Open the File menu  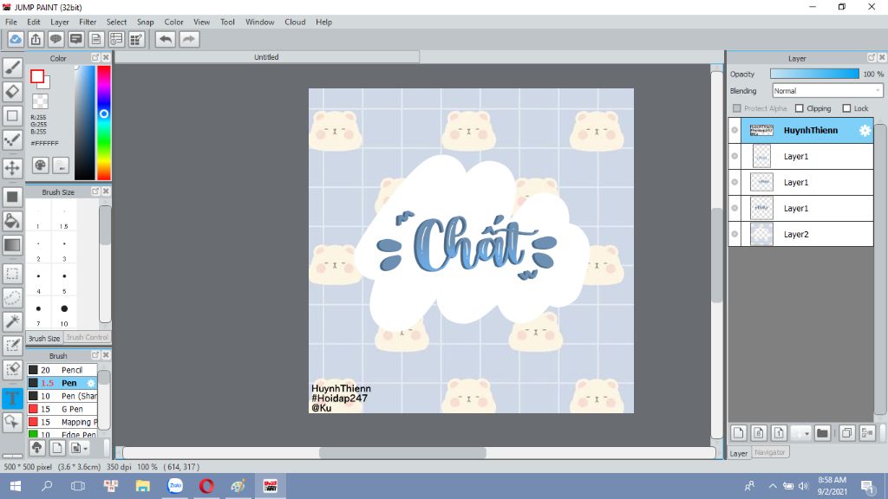[10, 22]
